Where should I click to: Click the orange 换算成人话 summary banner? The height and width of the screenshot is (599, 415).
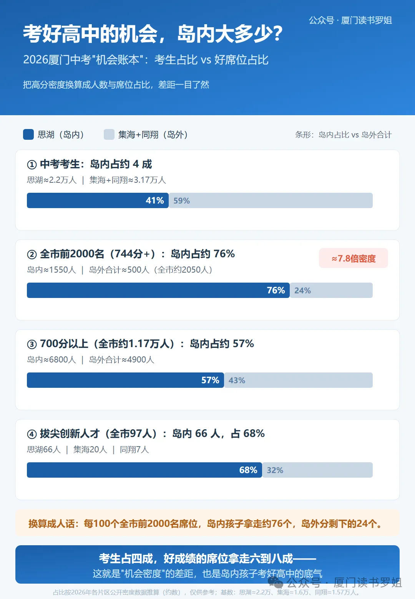tap(207, 523)
